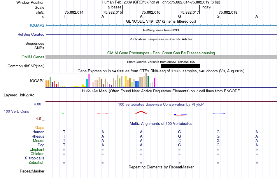Click position label 75,882,016
This screenshot has height=178, width=277.
(x=151, y=12)
